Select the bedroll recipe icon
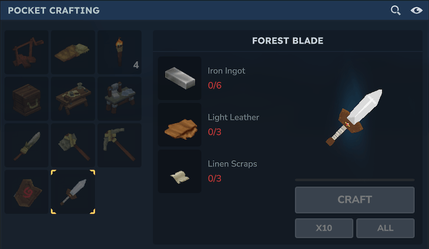 click(x=73, y=52)
